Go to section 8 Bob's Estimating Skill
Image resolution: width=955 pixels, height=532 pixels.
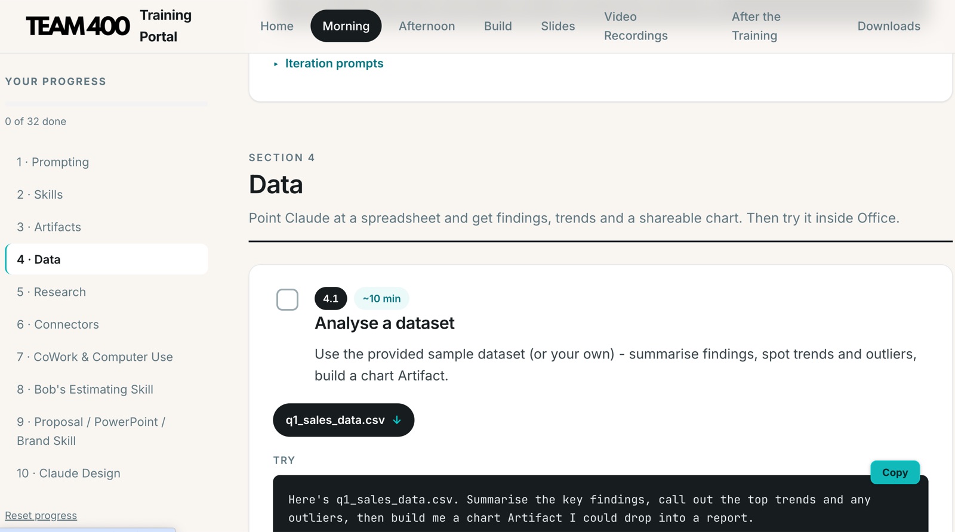[106, 389]
